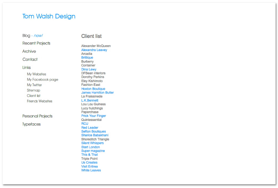Image resolution: width=278 pixels, height=188 pixels.
Task: Open the Brittique client link
Action: pos(87,58)
